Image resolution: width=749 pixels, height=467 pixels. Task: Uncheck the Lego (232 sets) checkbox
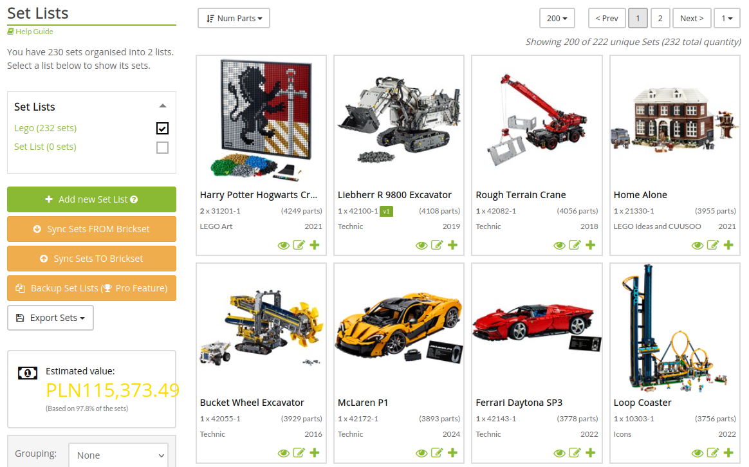coord(162,128)
